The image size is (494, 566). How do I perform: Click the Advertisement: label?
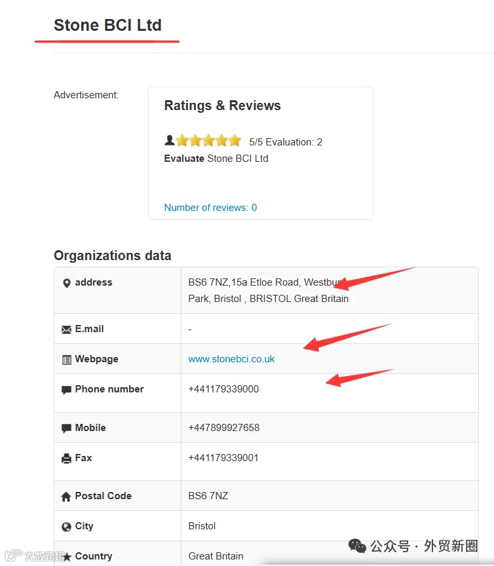pos(86,95)
